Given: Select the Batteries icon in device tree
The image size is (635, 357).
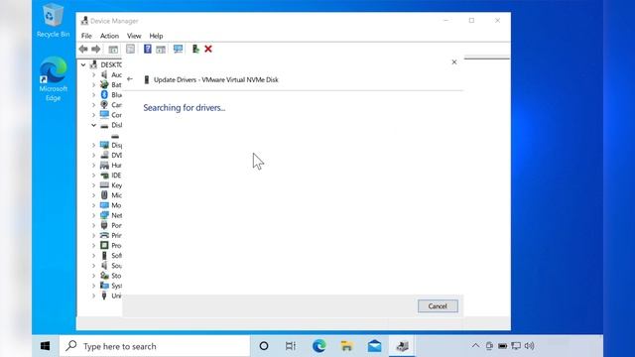Looking at the screenshot, I should point(104,84).
